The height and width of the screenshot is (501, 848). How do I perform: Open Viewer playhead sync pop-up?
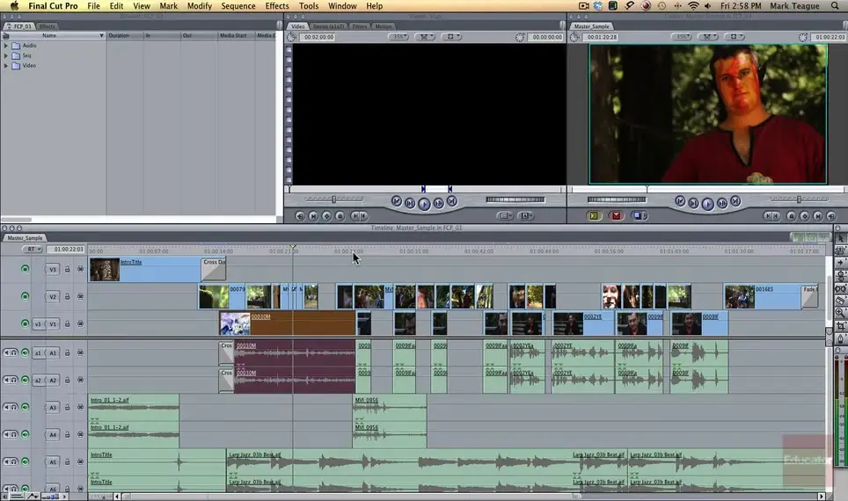[425, 37]
